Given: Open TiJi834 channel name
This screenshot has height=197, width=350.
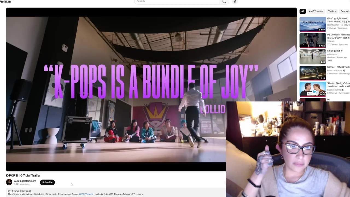Looking at the screenshot, I should coord(330,41).
